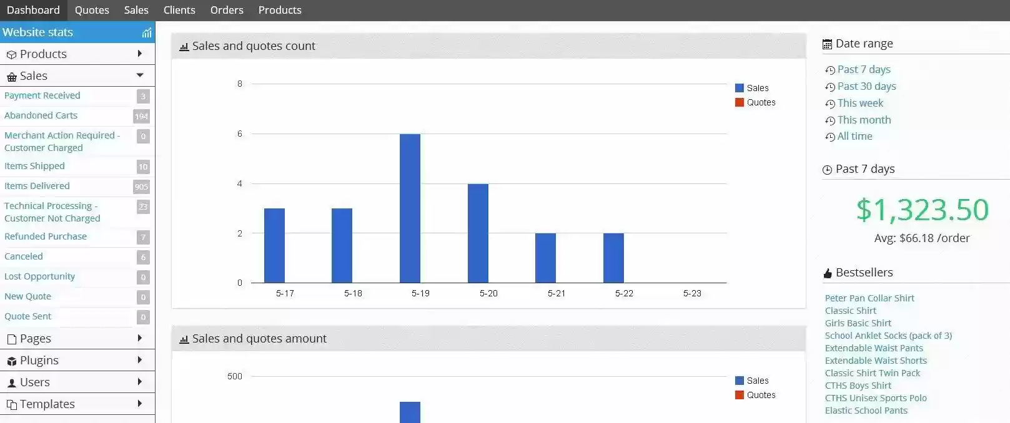The width and height of the screenshot is (1010, 423).
Task: Open Abandoned Carts list
Action: (x=41, y=115)
